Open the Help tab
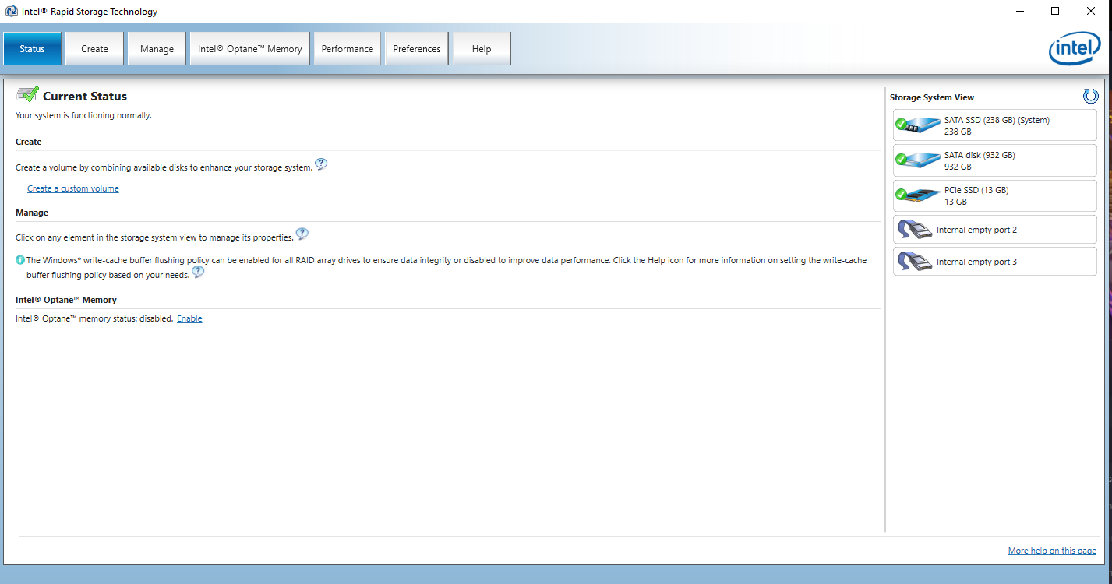 pyautogui.click(x=482, y=49)
